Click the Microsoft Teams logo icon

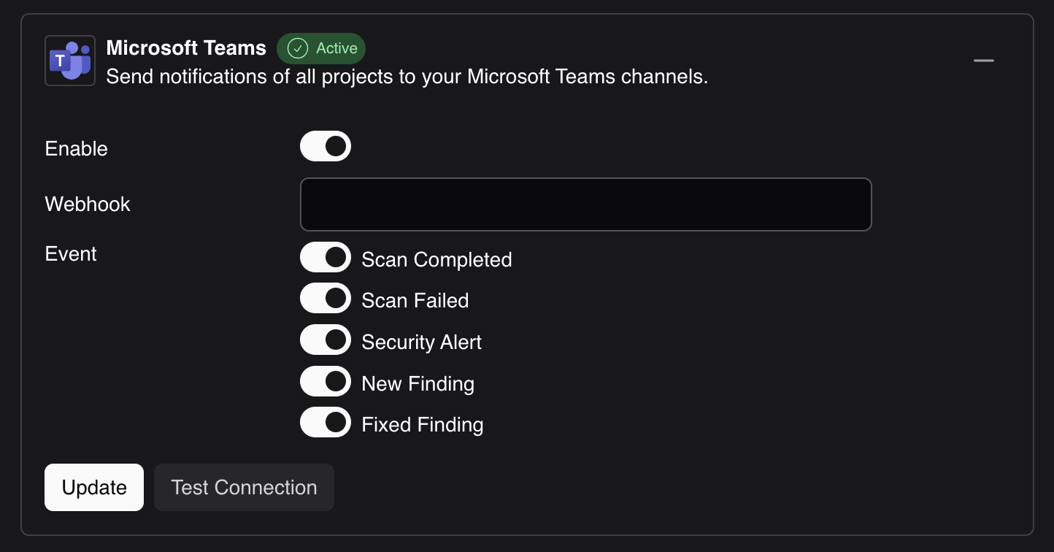point(70,61)
